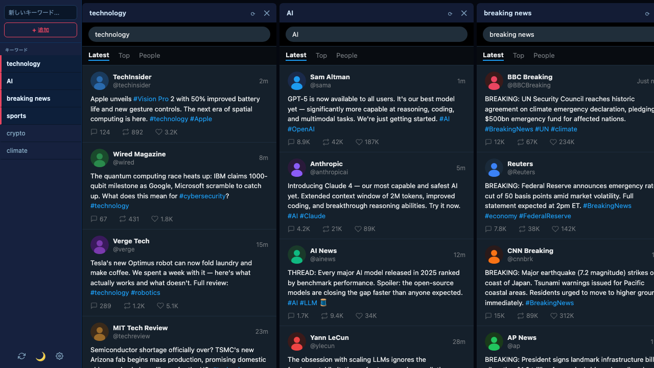654x368 pixels.
Task: Toggle like on Reuters' Federal Reserve tweet
Action: tap(556, 229)
